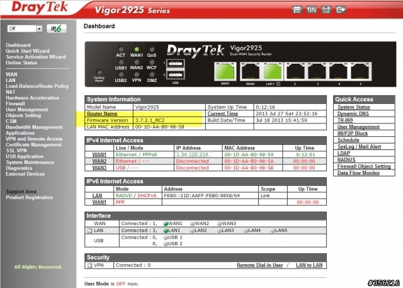
Task: Open RADIUS quick access link
Action: [346, 159]
